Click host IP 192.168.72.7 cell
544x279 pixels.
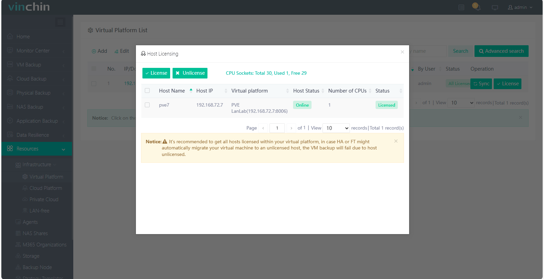[x=210, y=105]
